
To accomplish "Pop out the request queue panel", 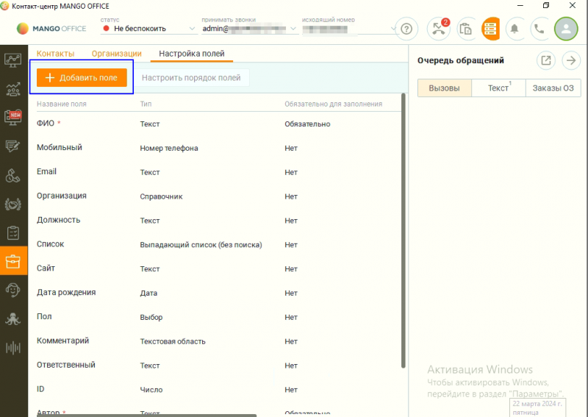I will pyautogui.click(x=546, y=60).
